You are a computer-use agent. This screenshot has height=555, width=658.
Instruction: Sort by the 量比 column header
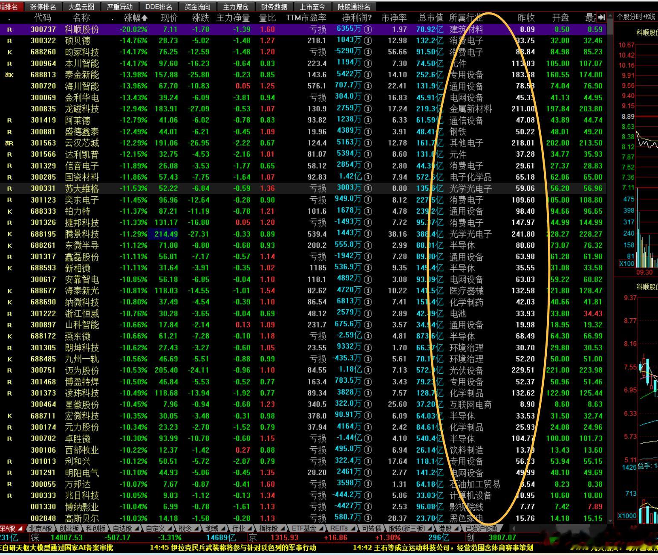tap(267, 18)
